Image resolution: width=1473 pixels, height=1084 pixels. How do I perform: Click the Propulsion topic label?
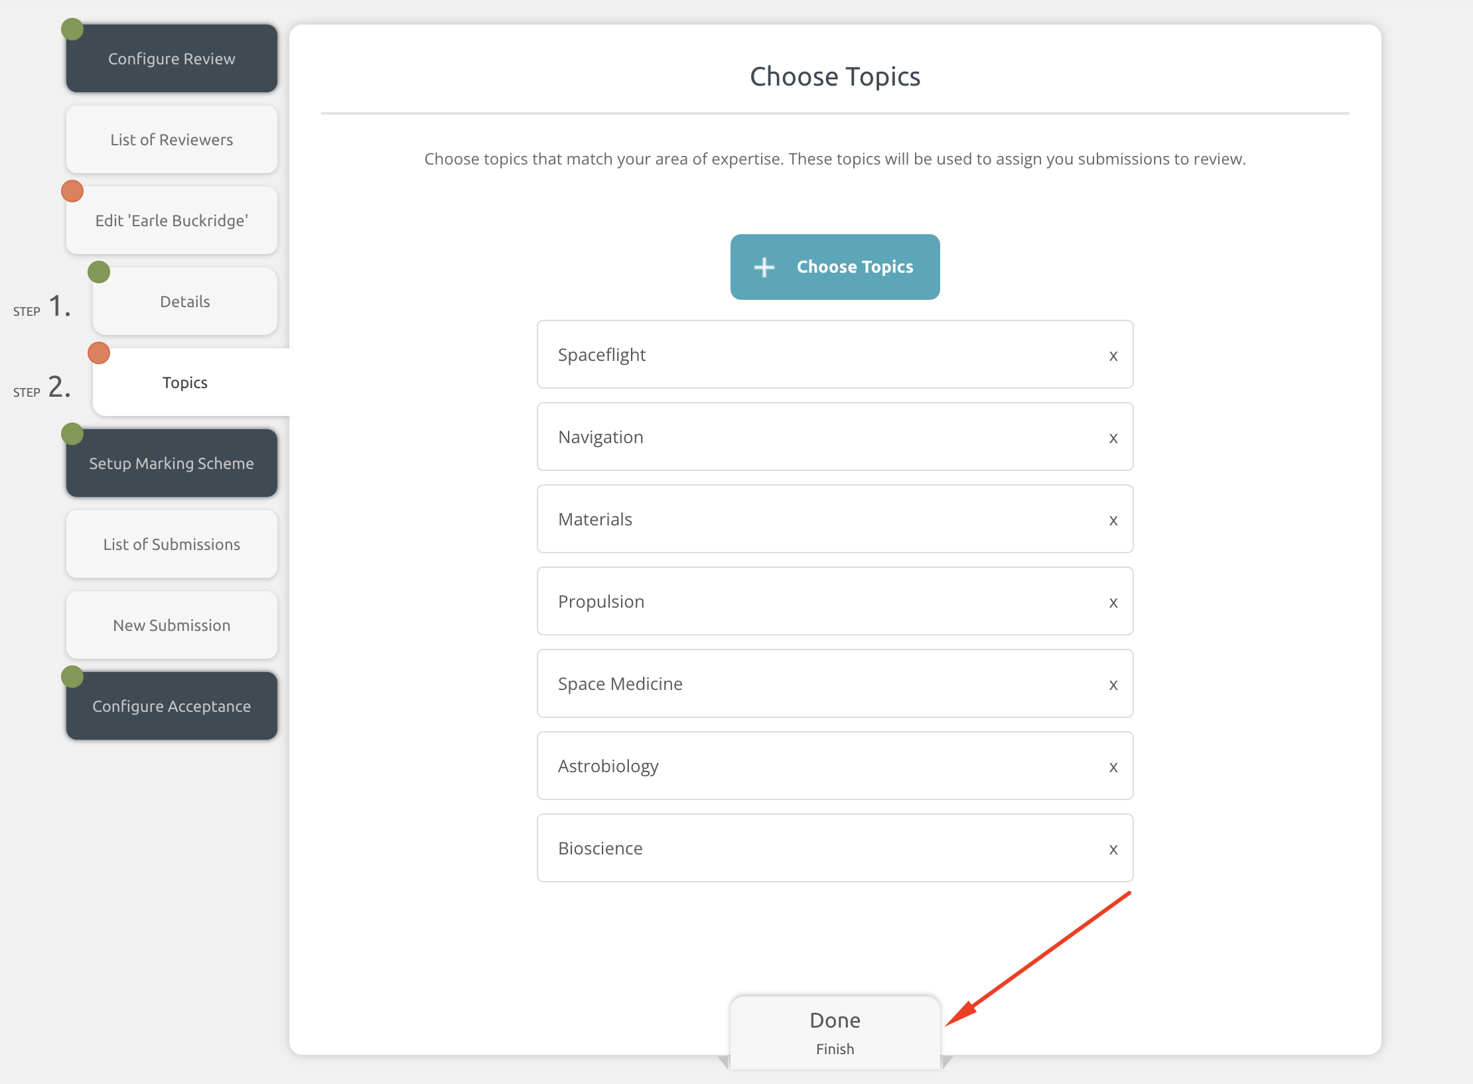pos(601,602)
